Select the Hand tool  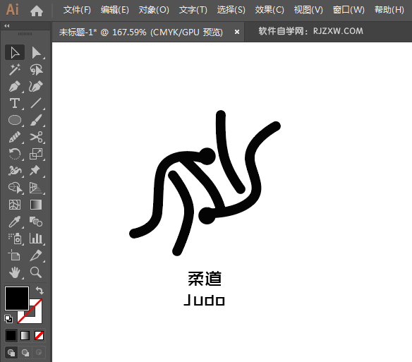15,272
